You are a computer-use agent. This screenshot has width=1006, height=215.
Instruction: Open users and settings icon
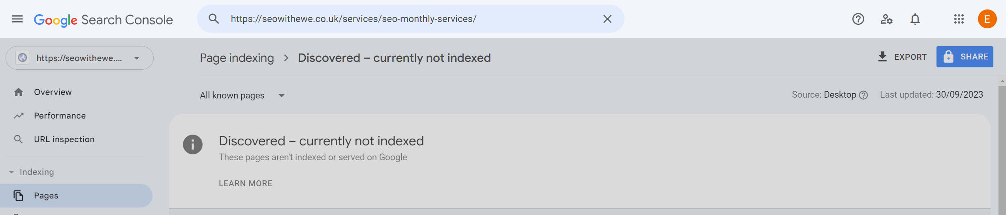(886, 19)
